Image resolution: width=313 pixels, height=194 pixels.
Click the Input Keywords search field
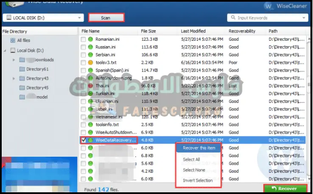click(268, 18)
